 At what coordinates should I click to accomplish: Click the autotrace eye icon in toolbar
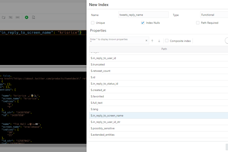(x=17, y=17)
